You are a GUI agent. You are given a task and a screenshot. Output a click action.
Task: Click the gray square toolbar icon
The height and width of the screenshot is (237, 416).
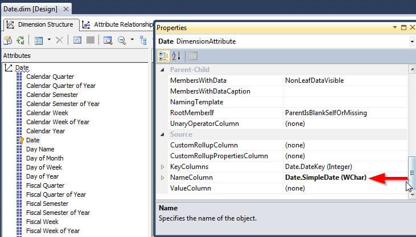click(x=90, y=40)
